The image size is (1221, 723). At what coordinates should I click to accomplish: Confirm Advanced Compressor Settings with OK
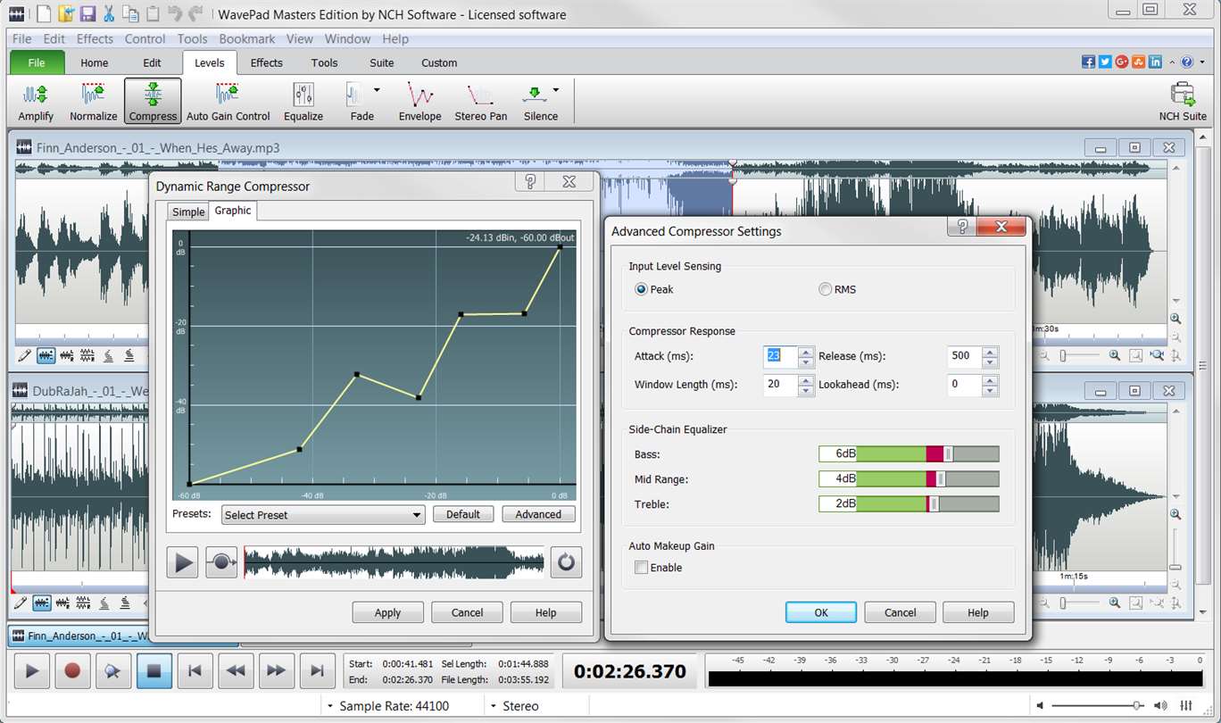821,612
